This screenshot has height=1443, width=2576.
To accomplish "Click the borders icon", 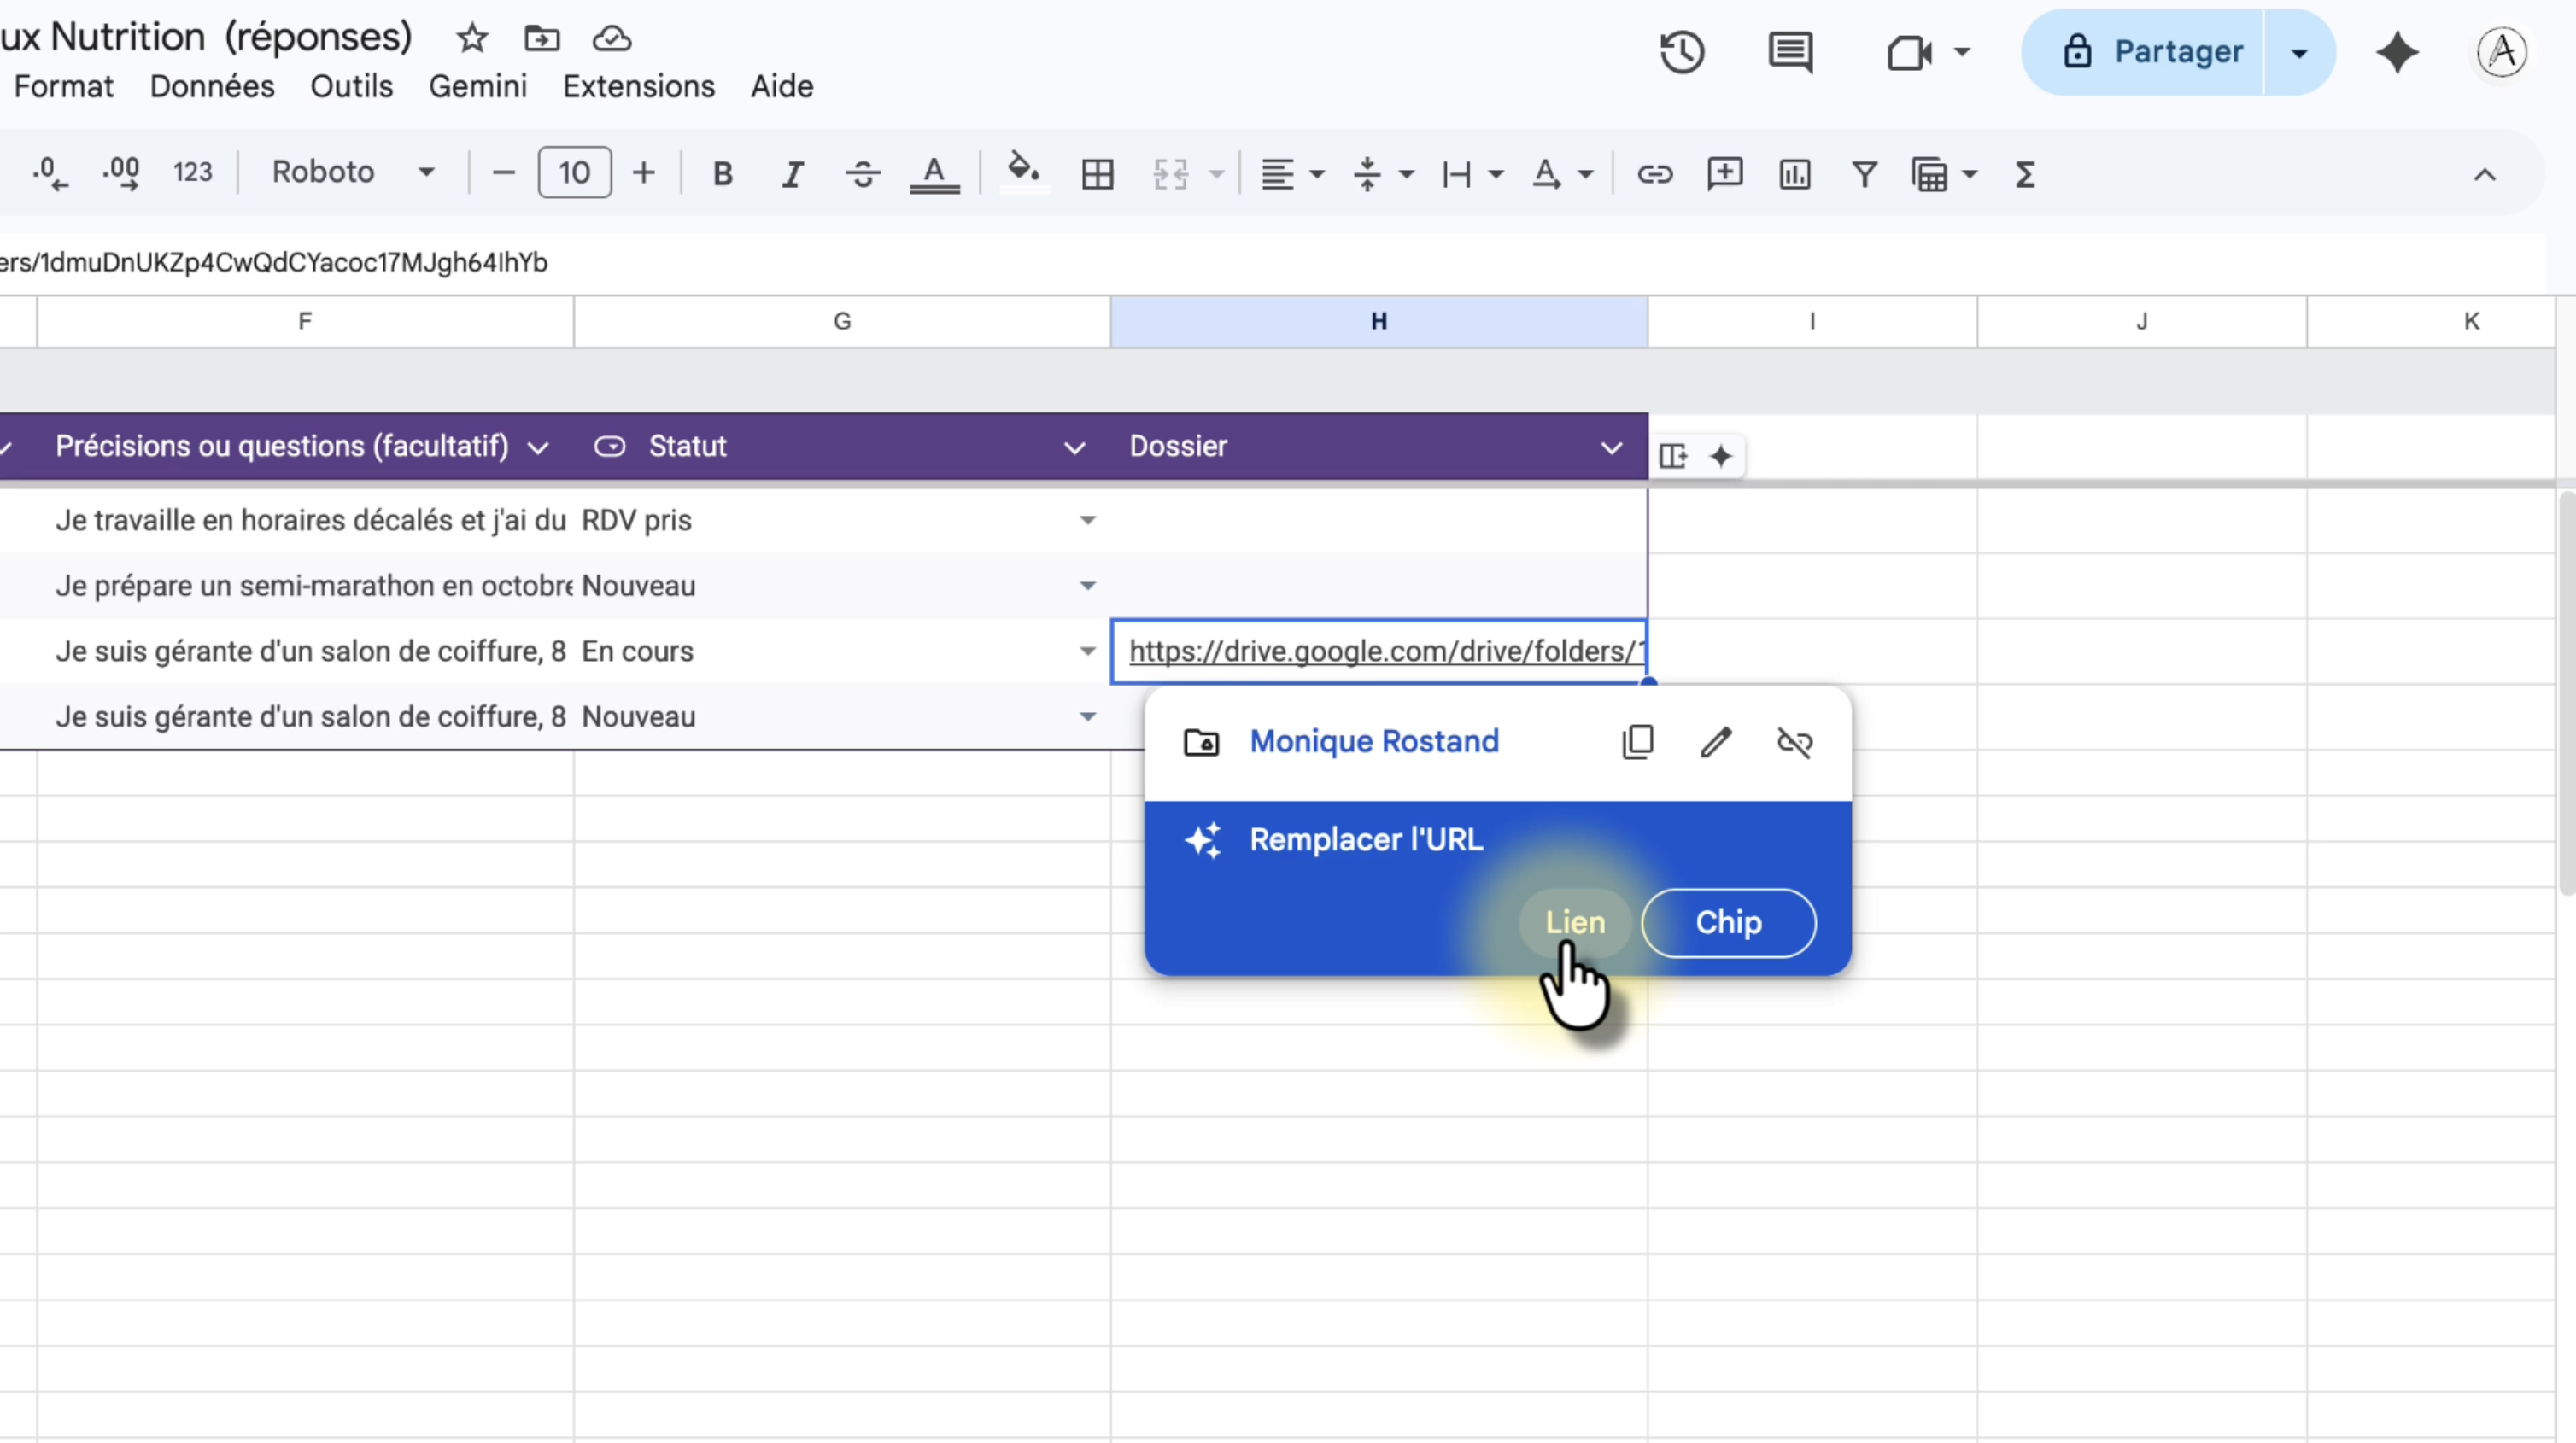I will pyautogui.click(x=1097, y=174).
